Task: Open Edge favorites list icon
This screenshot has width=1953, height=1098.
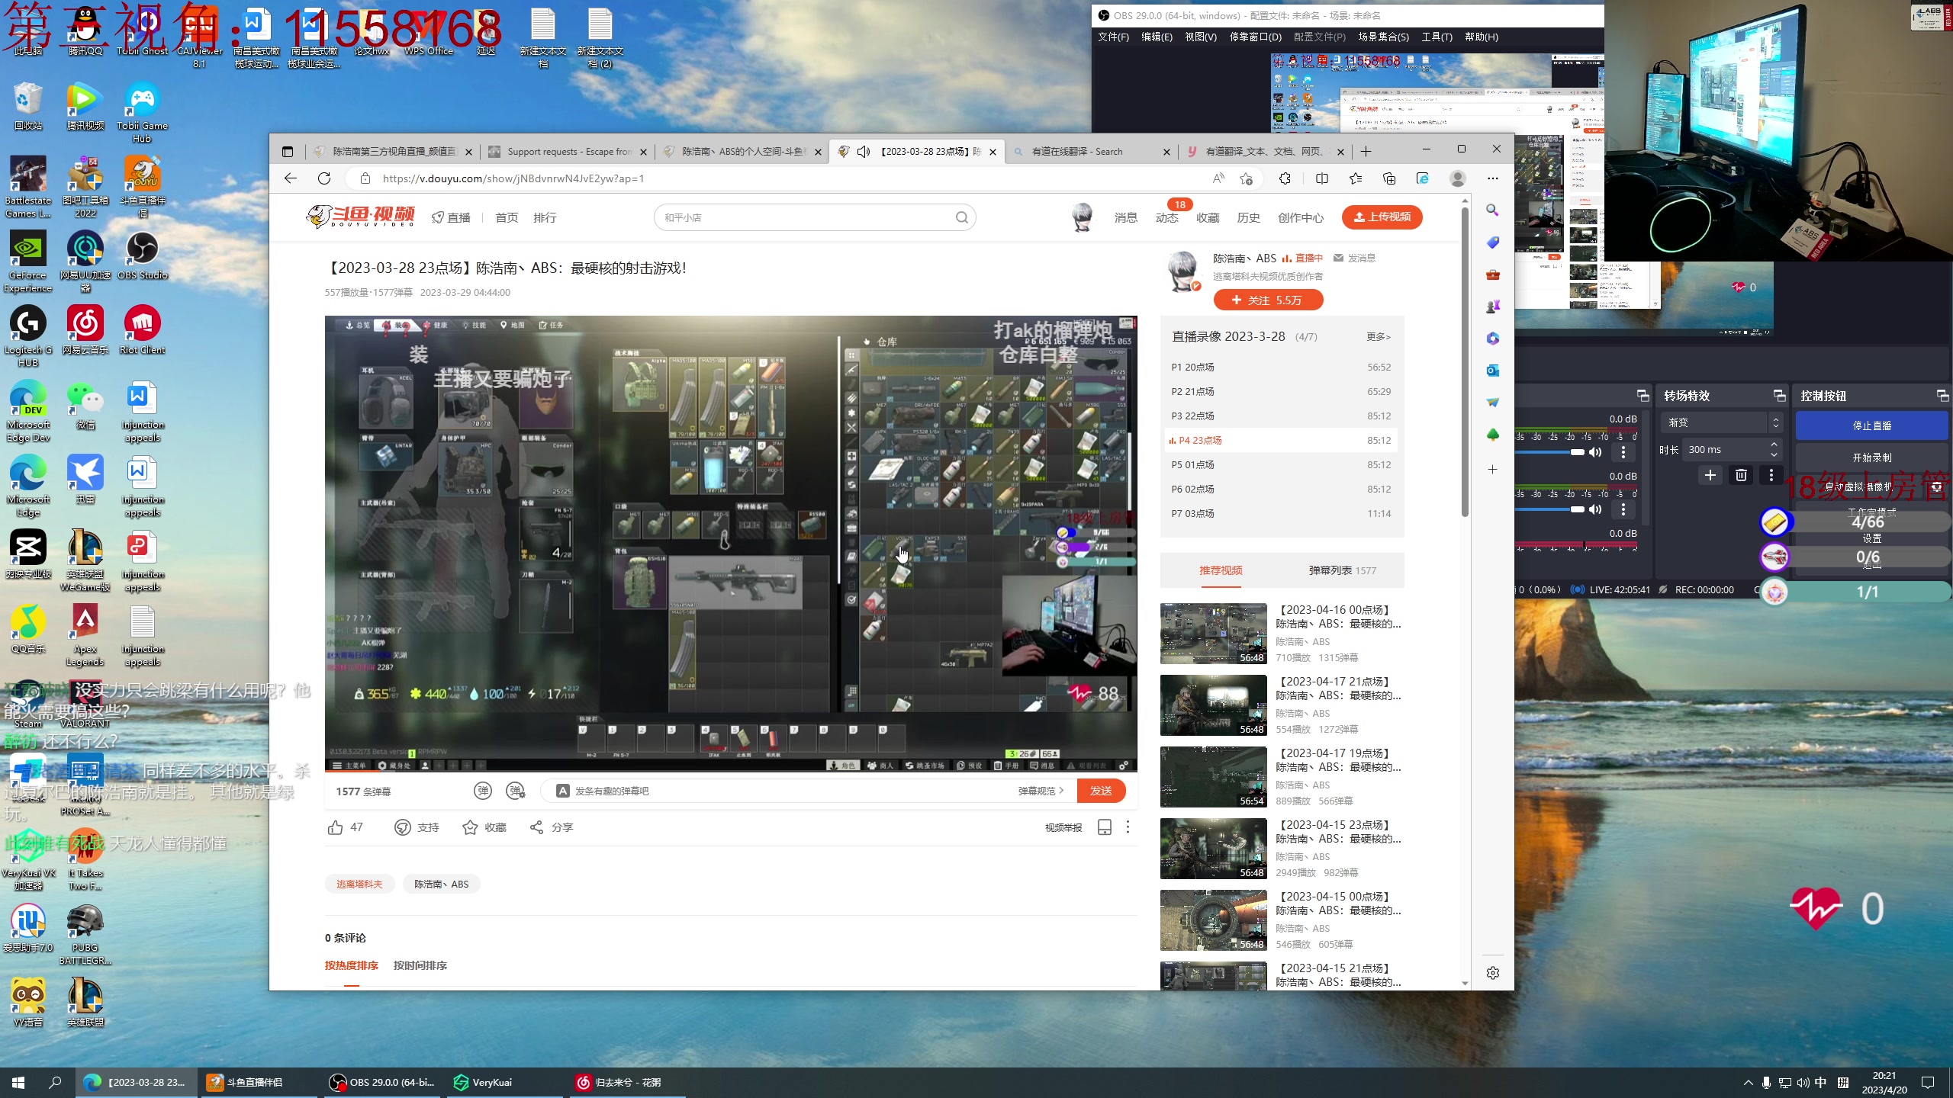Action: tap(1356, 178)
